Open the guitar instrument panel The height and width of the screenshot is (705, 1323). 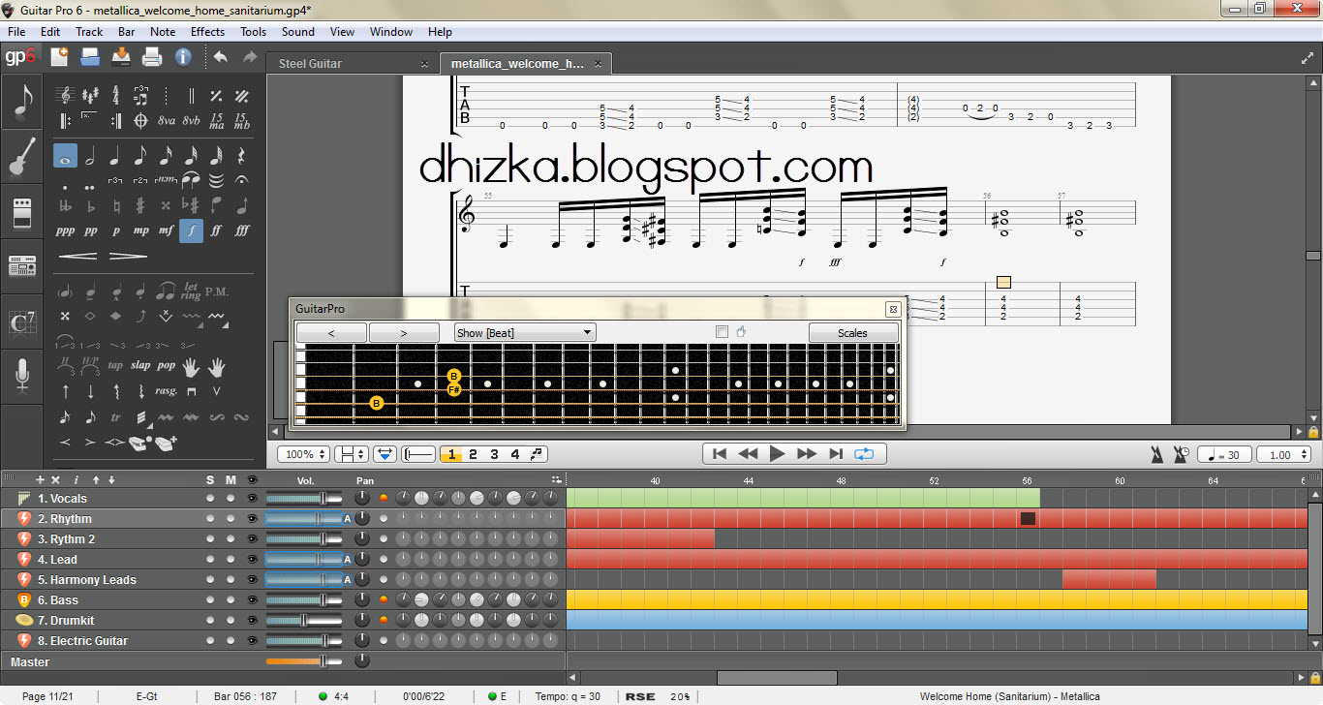21,157
